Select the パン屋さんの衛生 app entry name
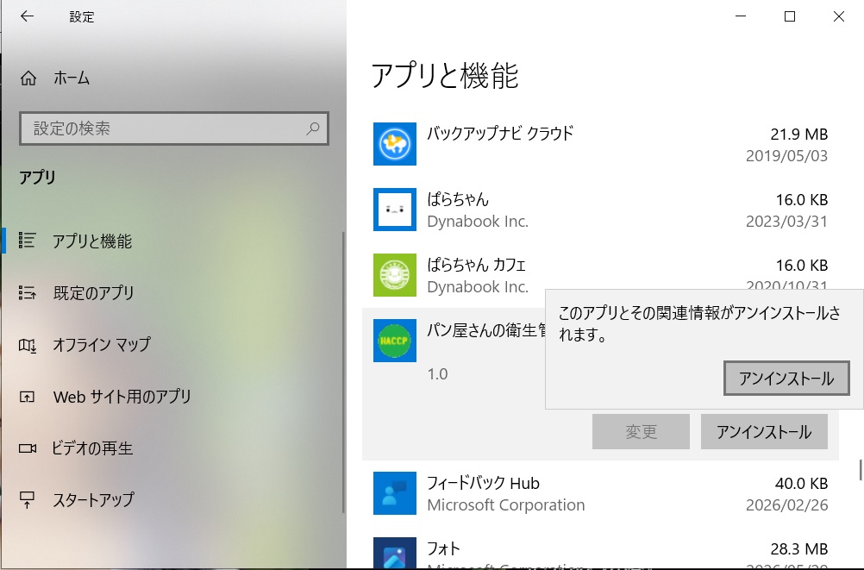 pyautogui.click(x=486, y=330)
